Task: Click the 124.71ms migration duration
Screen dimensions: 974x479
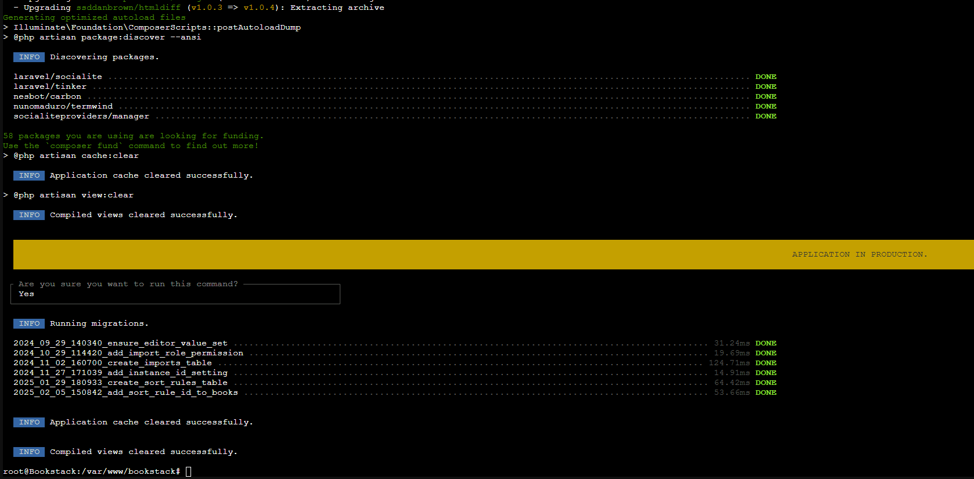Action: [729, 363]
